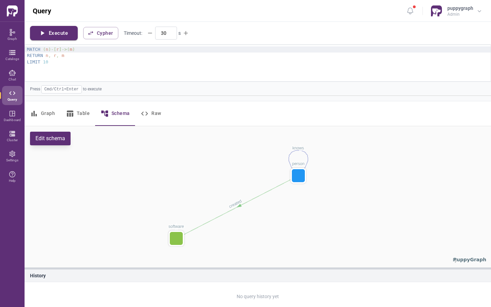Open the Catalogs sidebar section
491x307 pixels.
point(12,55)
